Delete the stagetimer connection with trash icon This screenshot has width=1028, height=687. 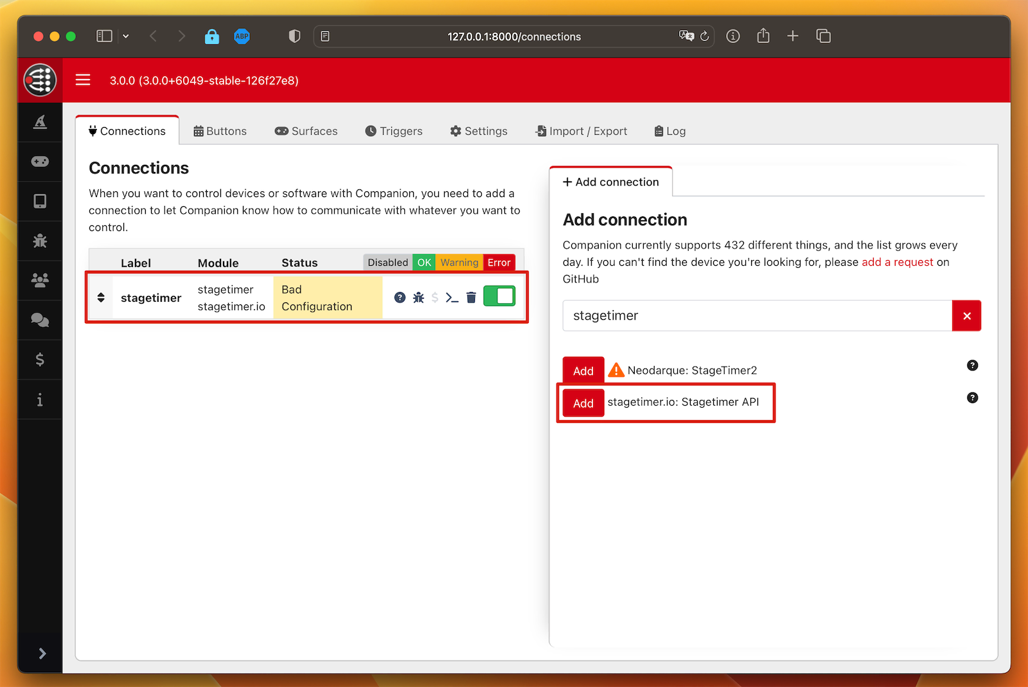tap(471, 297)
